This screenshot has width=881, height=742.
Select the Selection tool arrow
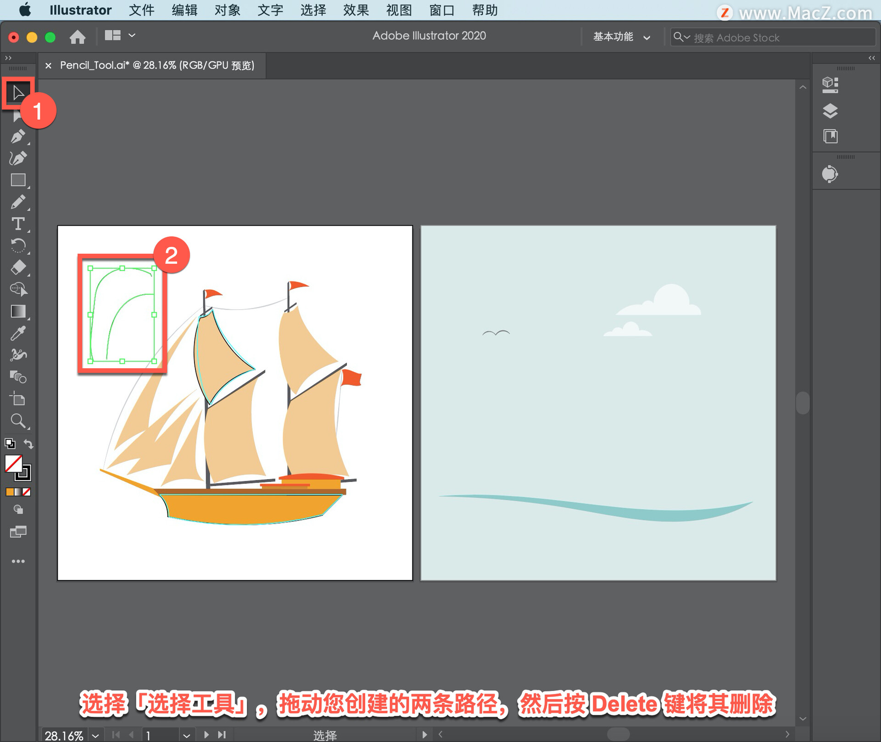tap(18, 93)
